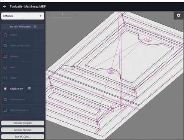
Task: Go back with the arrow icon
Action: 4,6
